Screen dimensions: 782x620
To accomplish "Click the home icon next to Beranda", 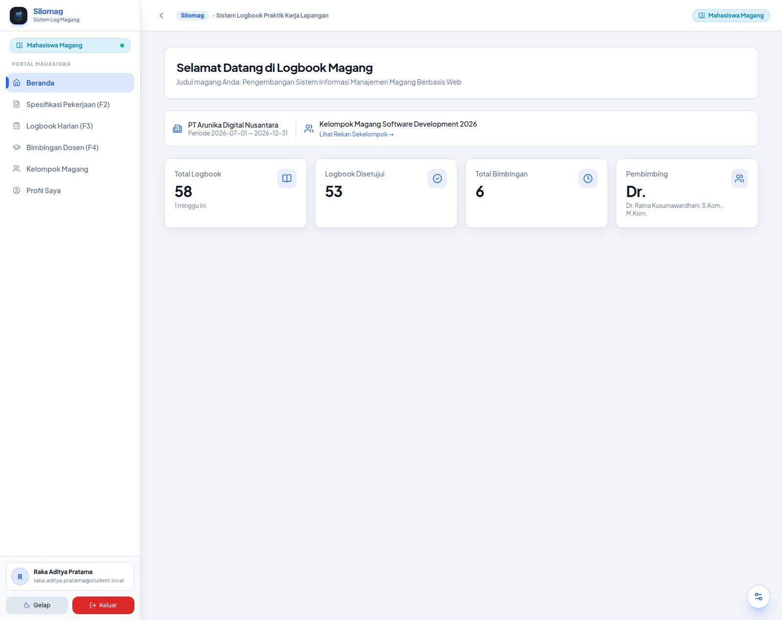I will tap(17, 83).
